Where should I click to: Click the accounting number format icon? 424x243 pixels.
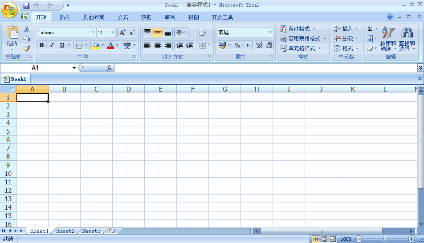click(x=222, y=45)
